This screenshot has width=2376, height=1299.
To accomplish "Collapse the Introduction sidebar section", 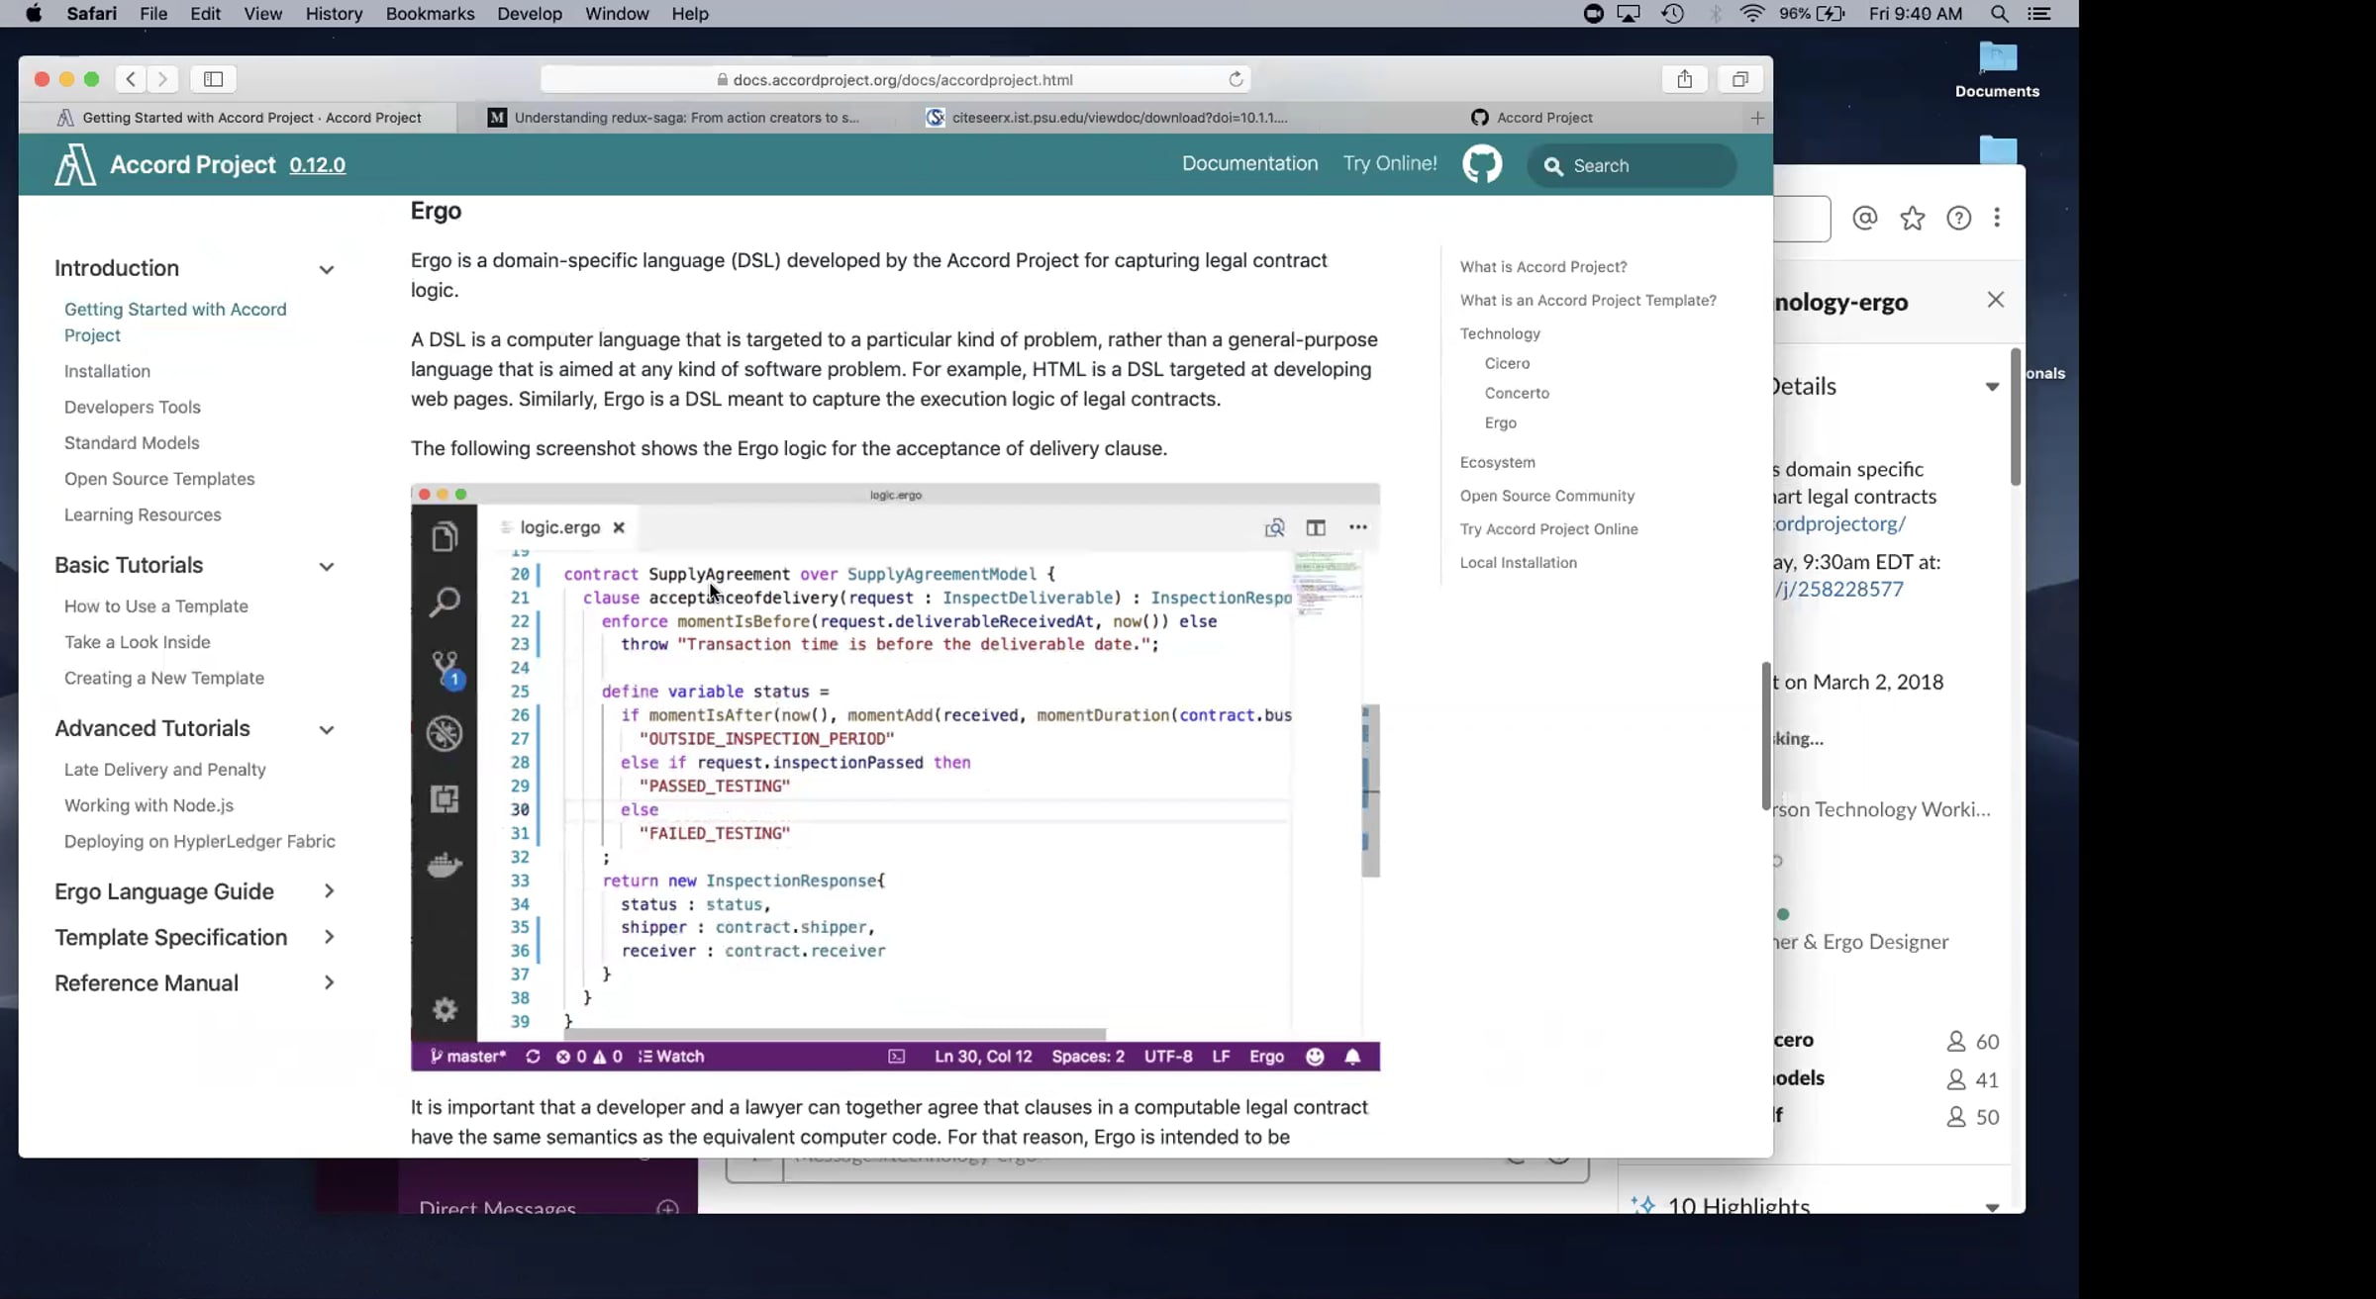I will pos(327,269).
